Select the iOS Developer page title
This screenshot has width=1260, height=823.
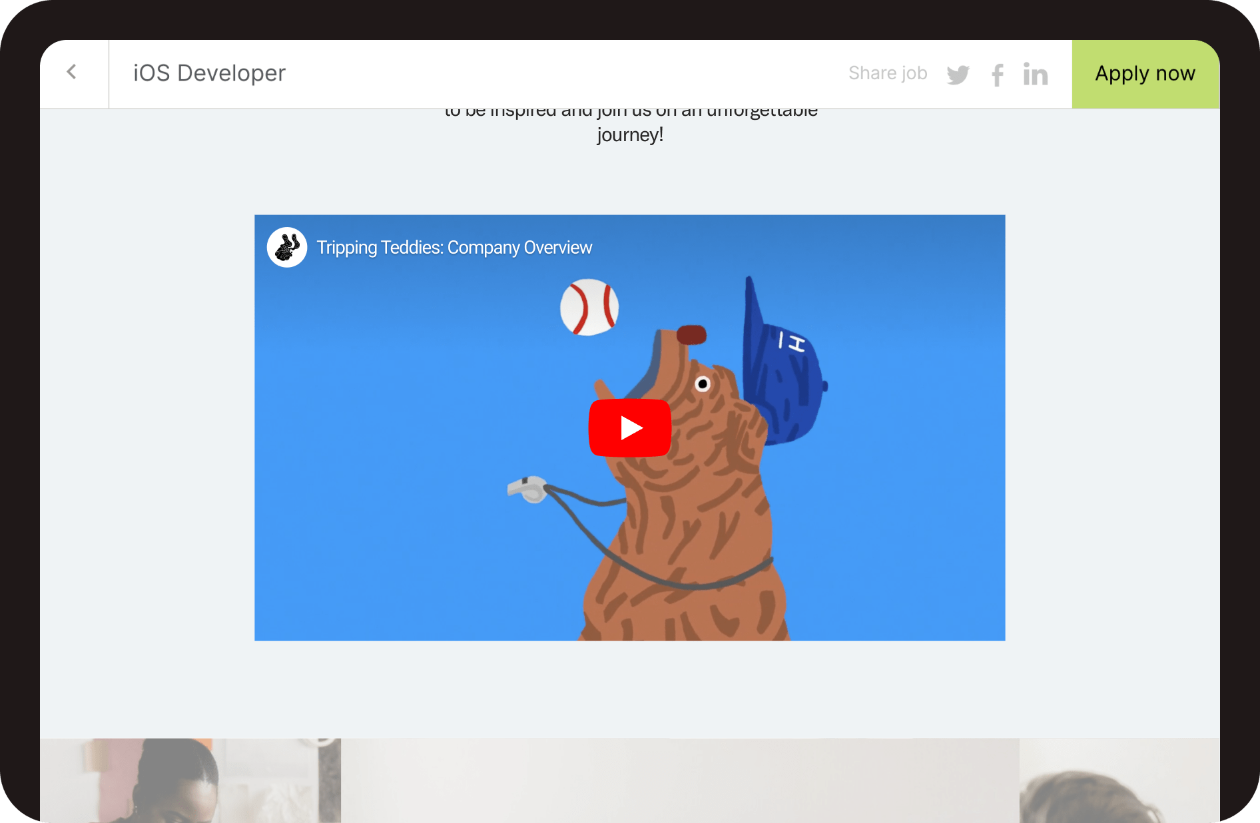(x=208, y=73)
